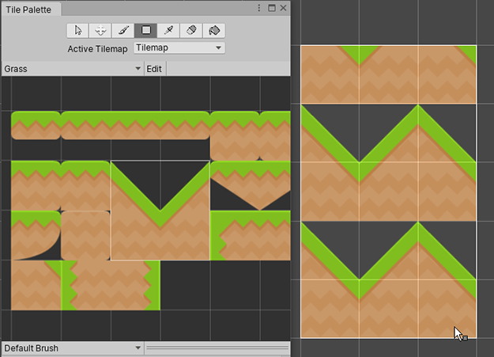
Task: Pick the Paintbrush tool
Action: (123, 30)
